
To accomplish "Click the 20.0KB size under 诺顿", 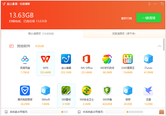I will point(128,104).
